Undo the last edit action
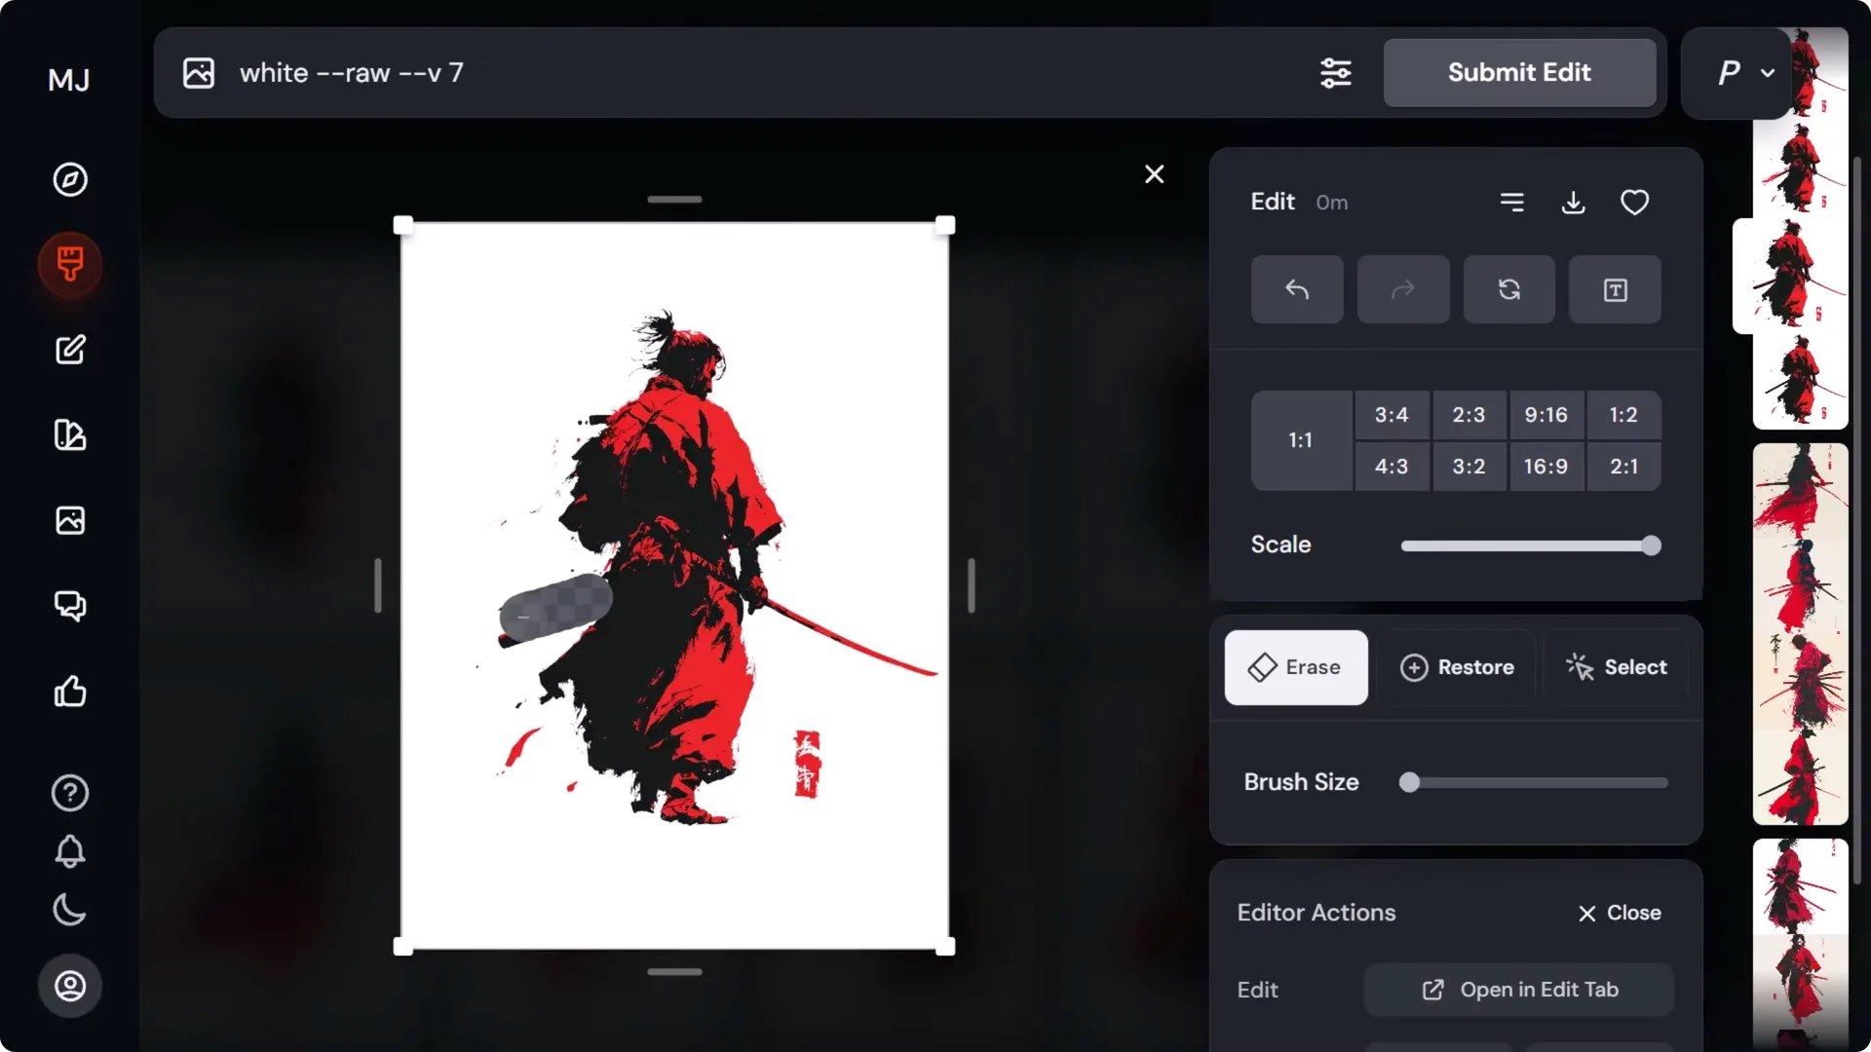Image resolution: width=1871 pixels, height=1052 pixels. tap(1296, 289)
